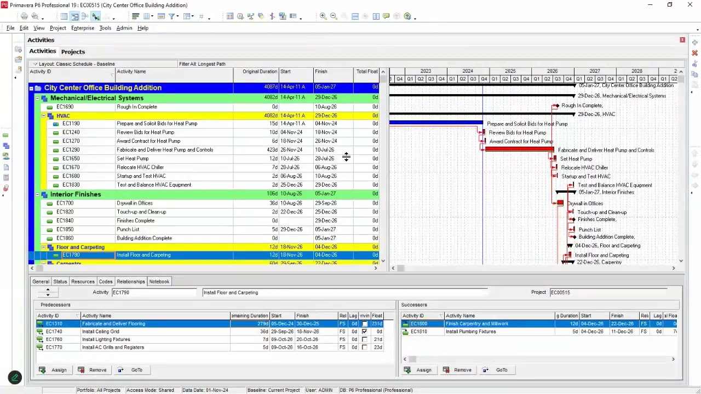Click the Columns icon in the toolbar

click(x=147, y=16)
